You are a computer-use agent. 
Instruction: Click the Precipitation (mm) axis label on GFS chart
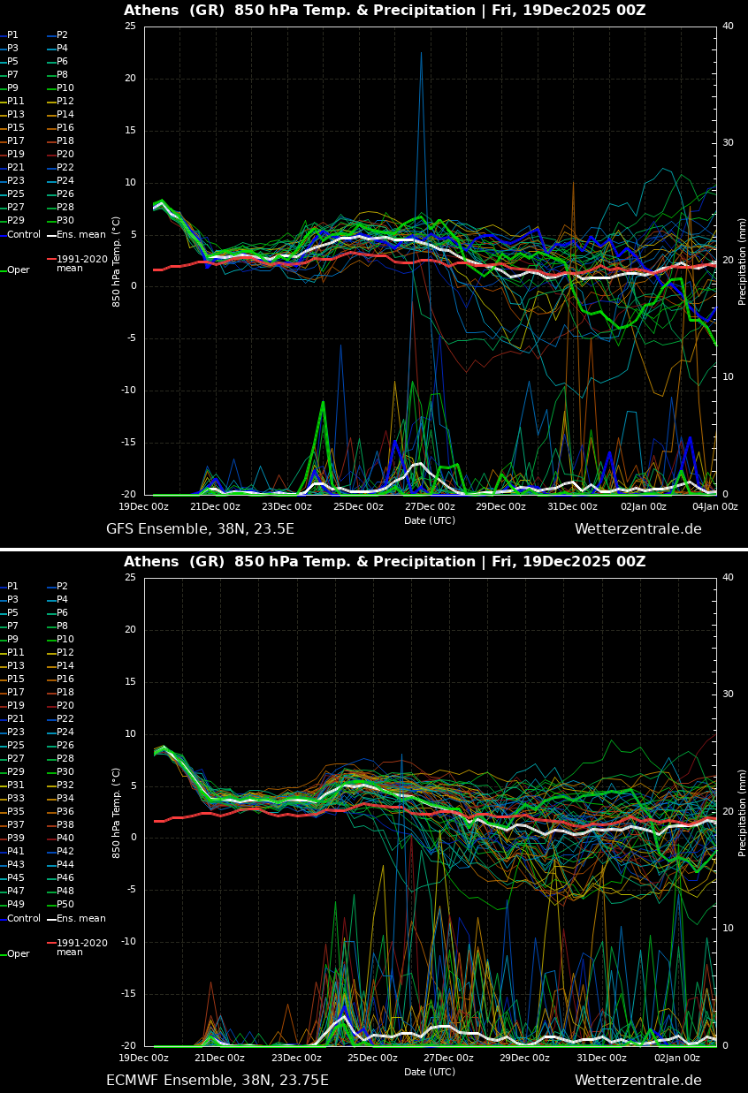coord(743,262)
